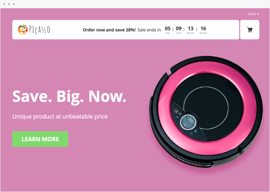Screen dimensions: 270x192
Task: Click the first gray window dot
Action: [x=4, y=4]
